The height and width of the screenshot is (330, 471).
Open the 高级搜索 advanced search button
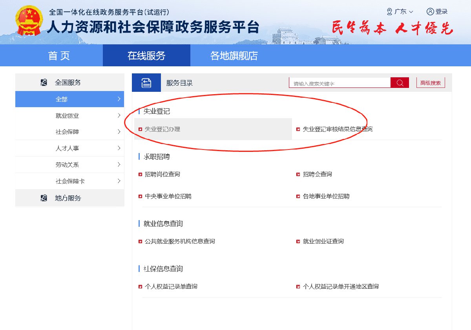[x=431, y=83]
